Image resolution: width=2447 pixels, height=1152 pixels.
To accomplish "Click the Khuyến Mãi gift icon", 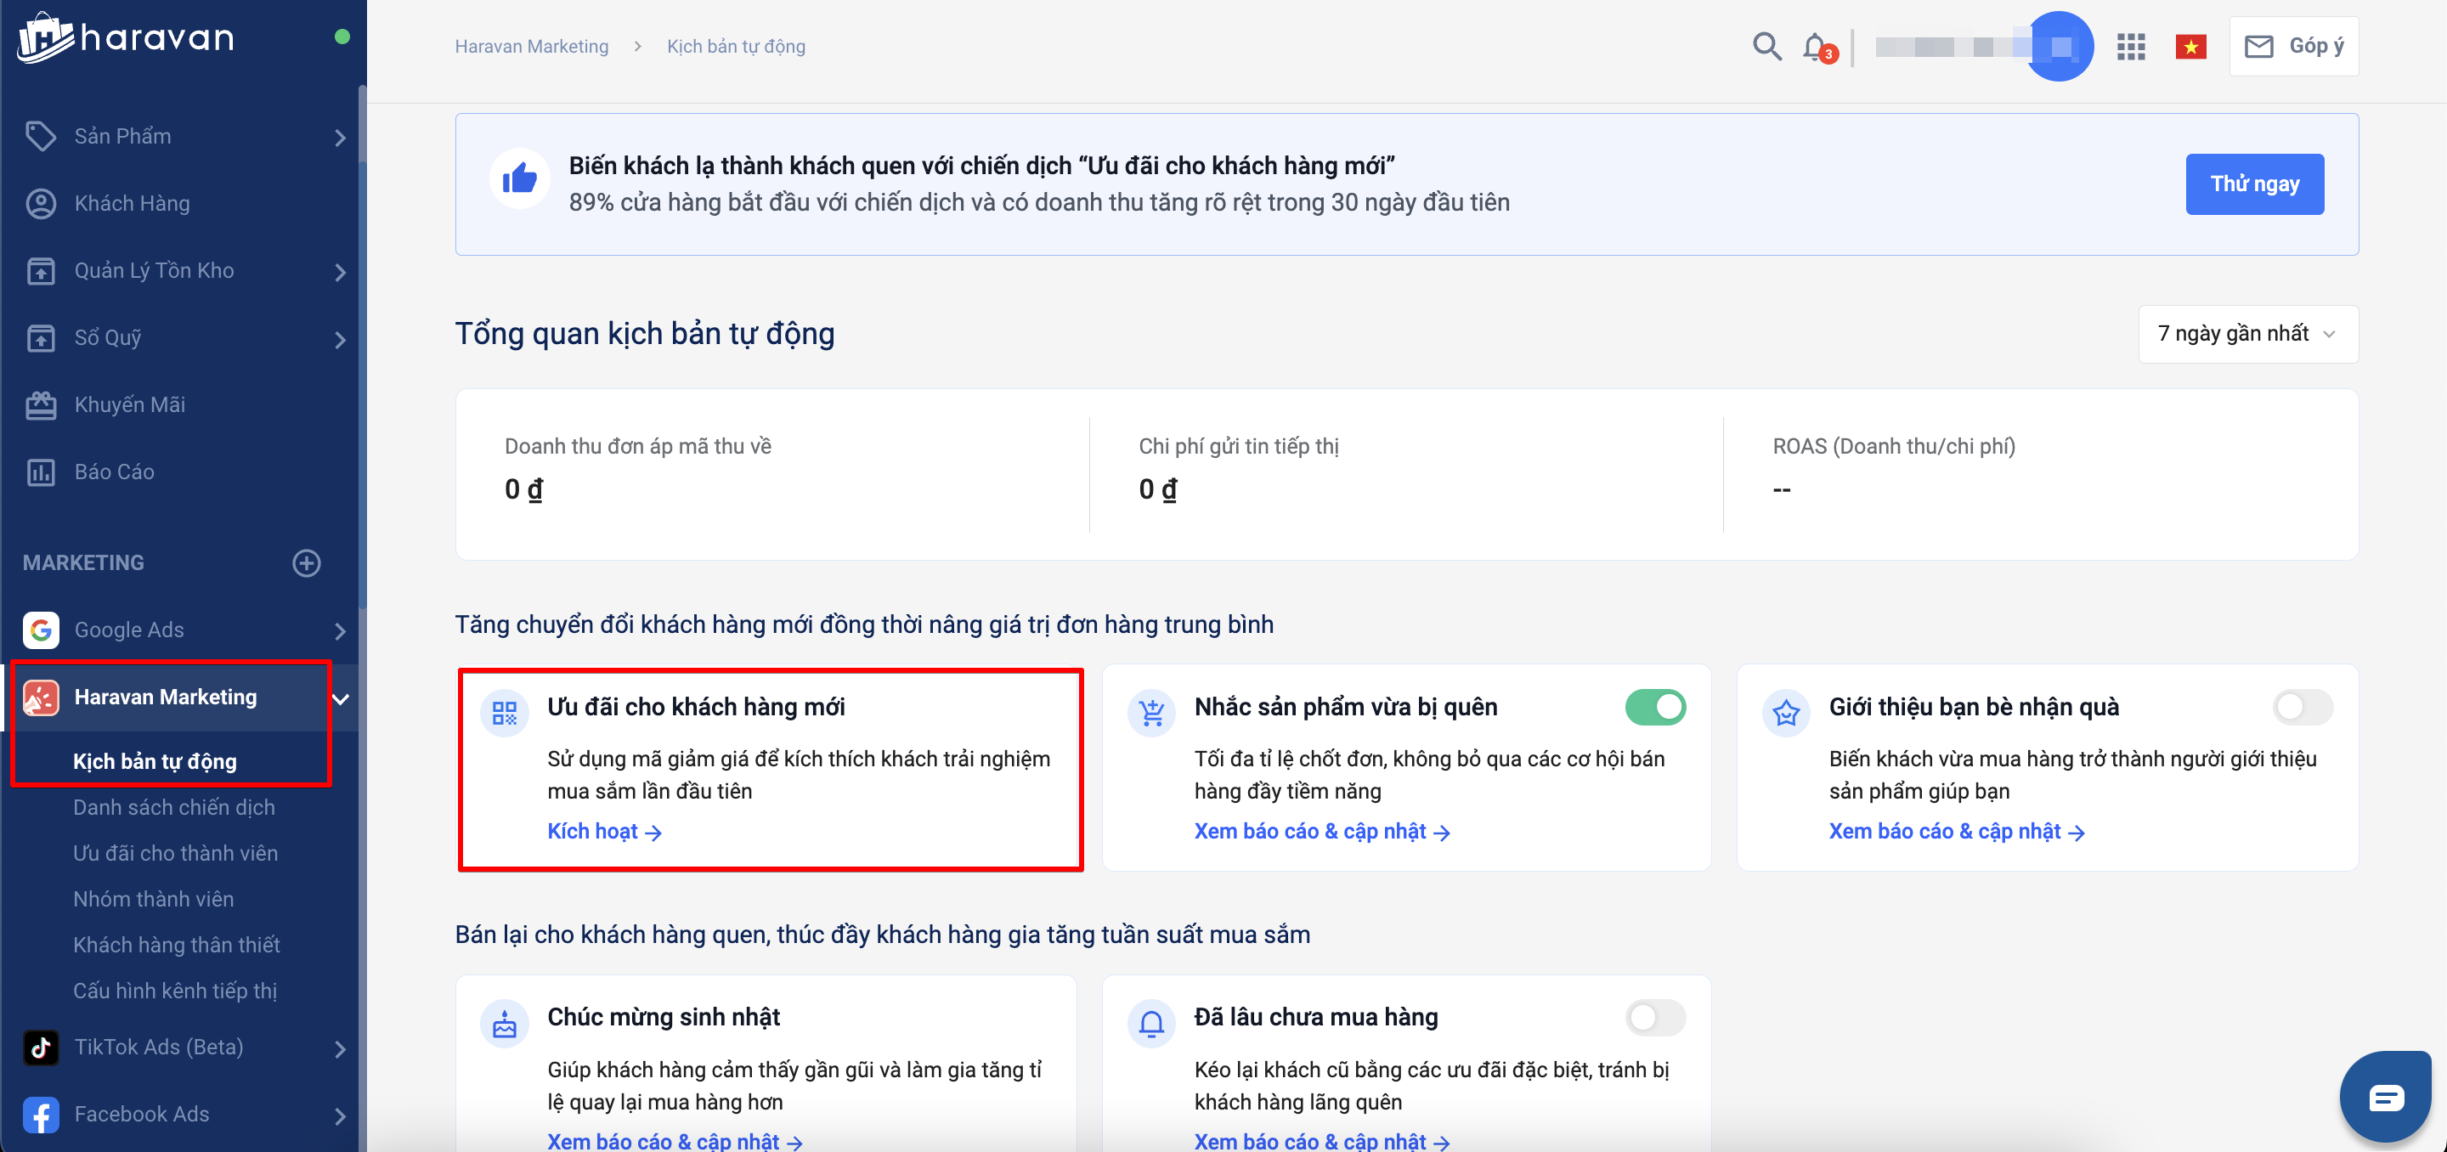I will tap(40, 404).
